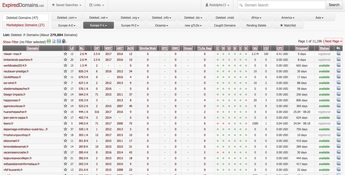The height and width of the screenshot is (175, 345).
Task: Open RL icon for sitedemodepascher.fr row
Action: [x=339, y=88]
